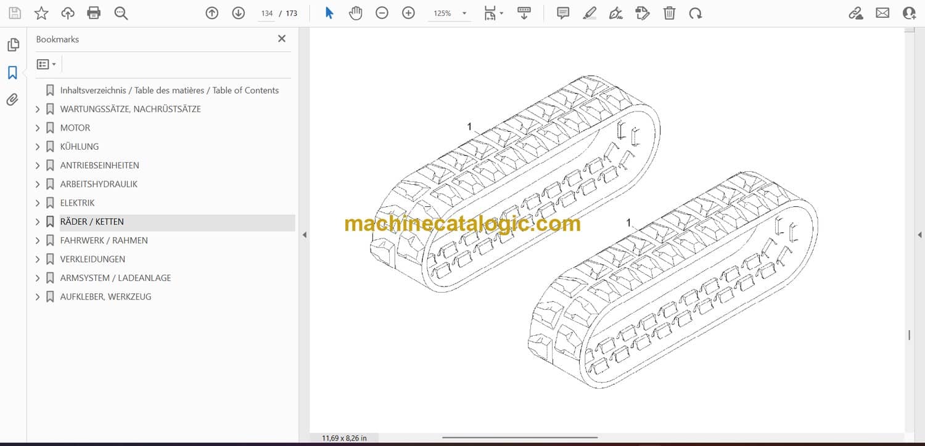Click the zoom out minus button

tap(382, 13)
